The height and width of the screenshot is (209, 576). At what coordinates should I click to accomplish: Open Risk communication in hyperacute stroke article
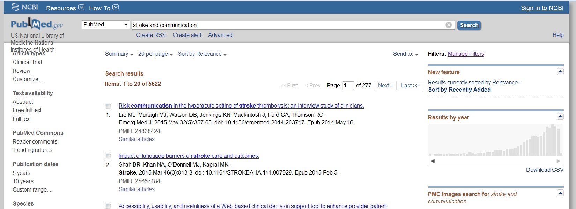point(241,106)
